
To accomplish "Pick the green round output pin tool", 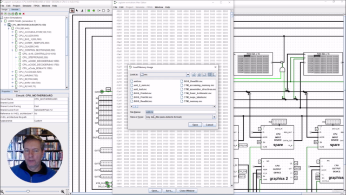I will pos(94,10).
